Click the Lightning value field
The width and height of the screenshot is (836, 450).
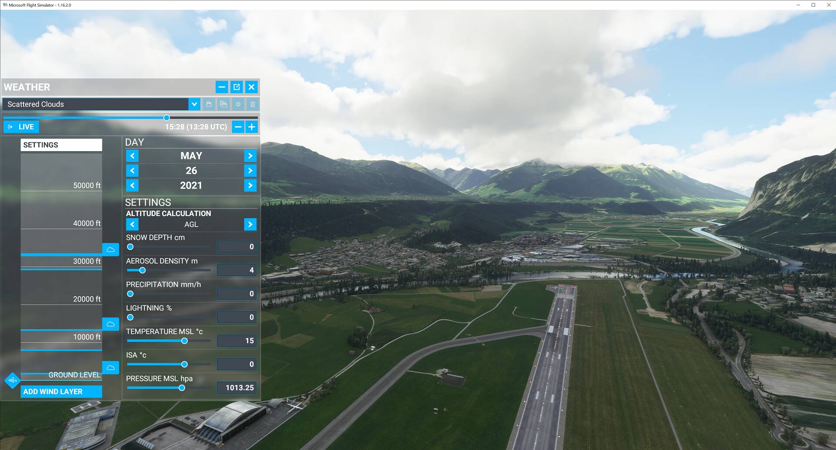pyautogui.click(x=236, y=317)
